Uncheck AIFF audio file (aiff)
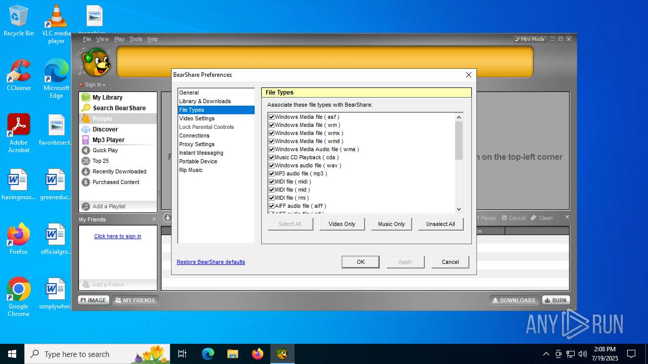This screenshot has height=364, width=648. (x=271, y=206)
